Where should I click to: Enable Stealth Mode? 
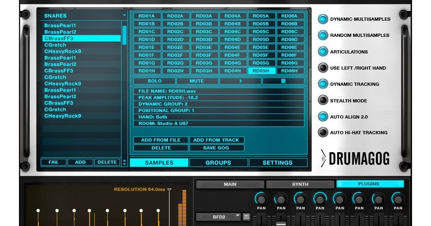(x=323, y=100)
